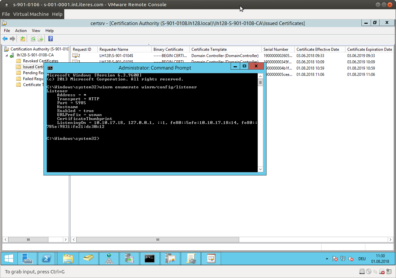Click the Action Center flag tray icon
The height and width of the screenshot is (278, 396).
pyautogui.click(x=335, y=259)
